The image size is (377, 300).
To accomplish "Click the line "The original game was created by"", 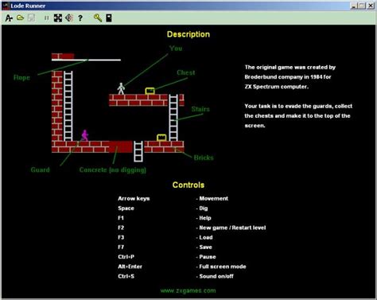I will [290, 67].
